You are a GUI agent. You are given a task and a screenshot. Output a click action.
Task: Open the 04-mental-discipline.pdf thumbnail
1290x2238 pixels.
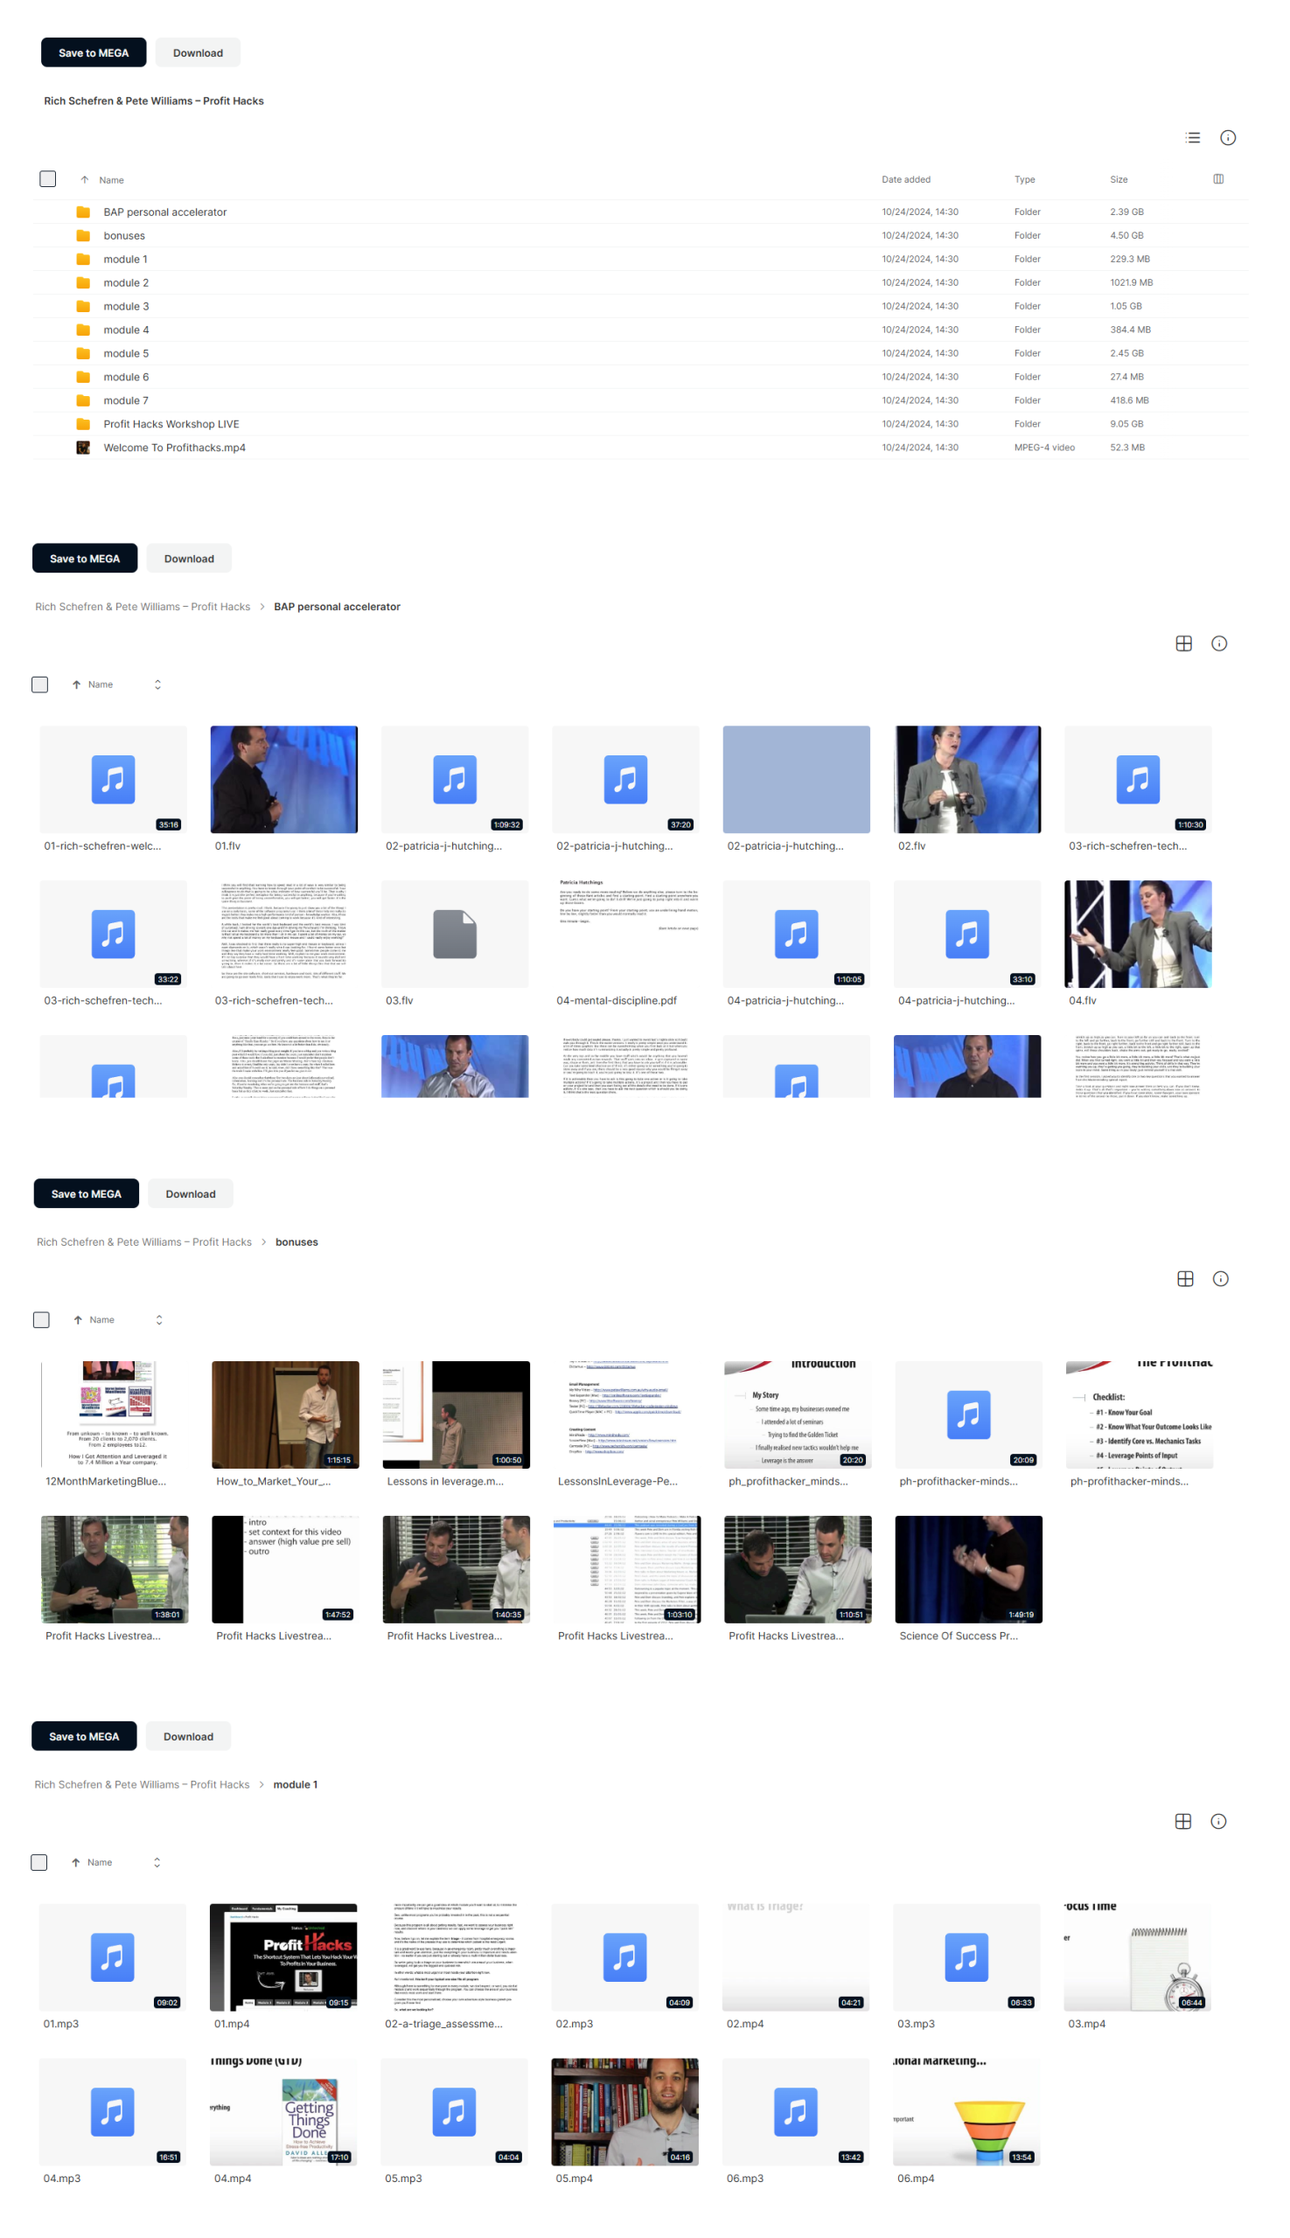[x=624, y=934]
